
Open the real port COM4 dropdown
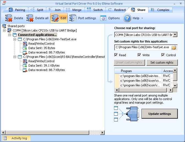pos(175,35)
